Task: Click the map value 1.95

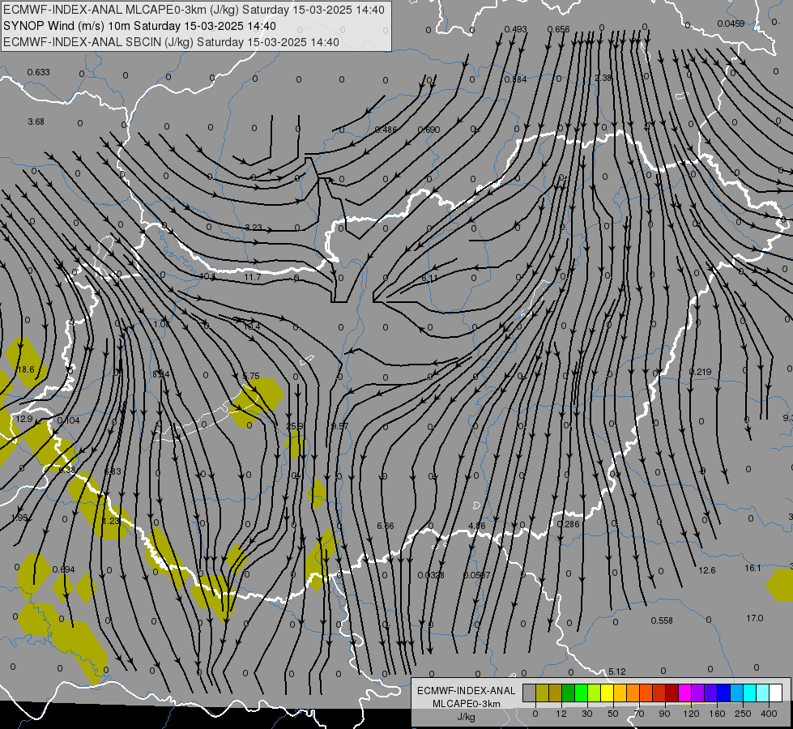Action: (19, 518)
